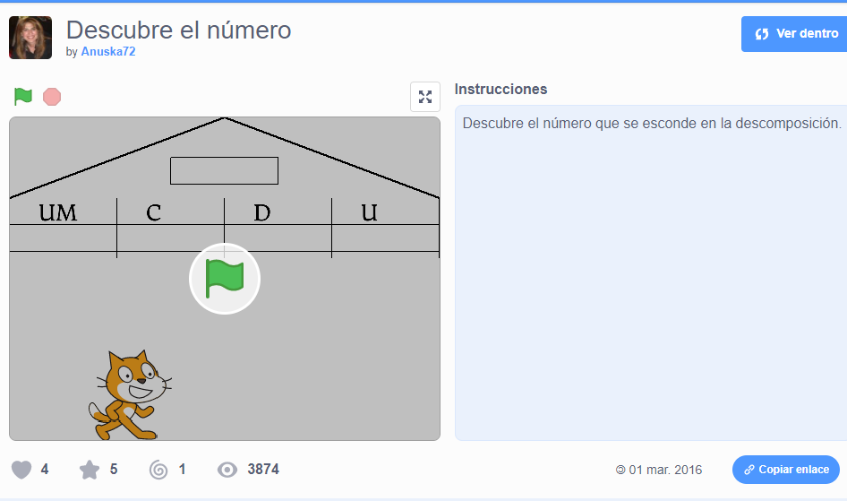Click the U column header on stage
Screen dimensions: 847x501
(370, 212)
